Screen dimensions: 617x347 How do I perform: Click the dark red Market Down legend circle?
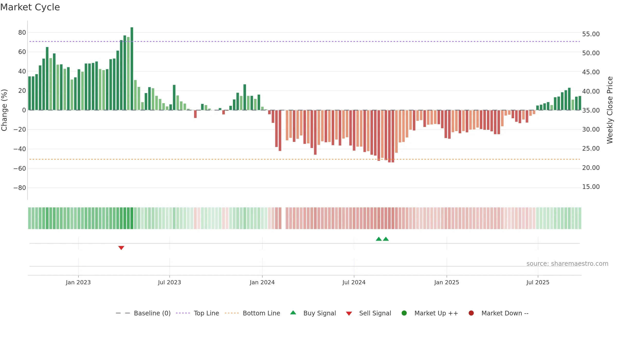point(471,313)
